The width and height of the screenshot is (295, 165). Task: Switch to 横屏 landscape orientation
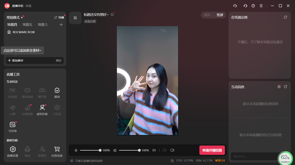pos(207,15)
